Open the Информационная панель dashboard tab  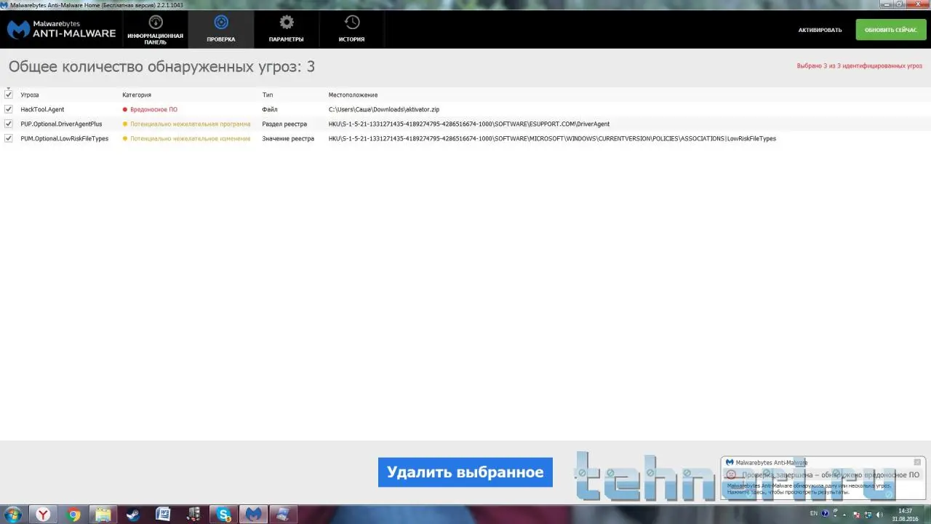point(155,30)
